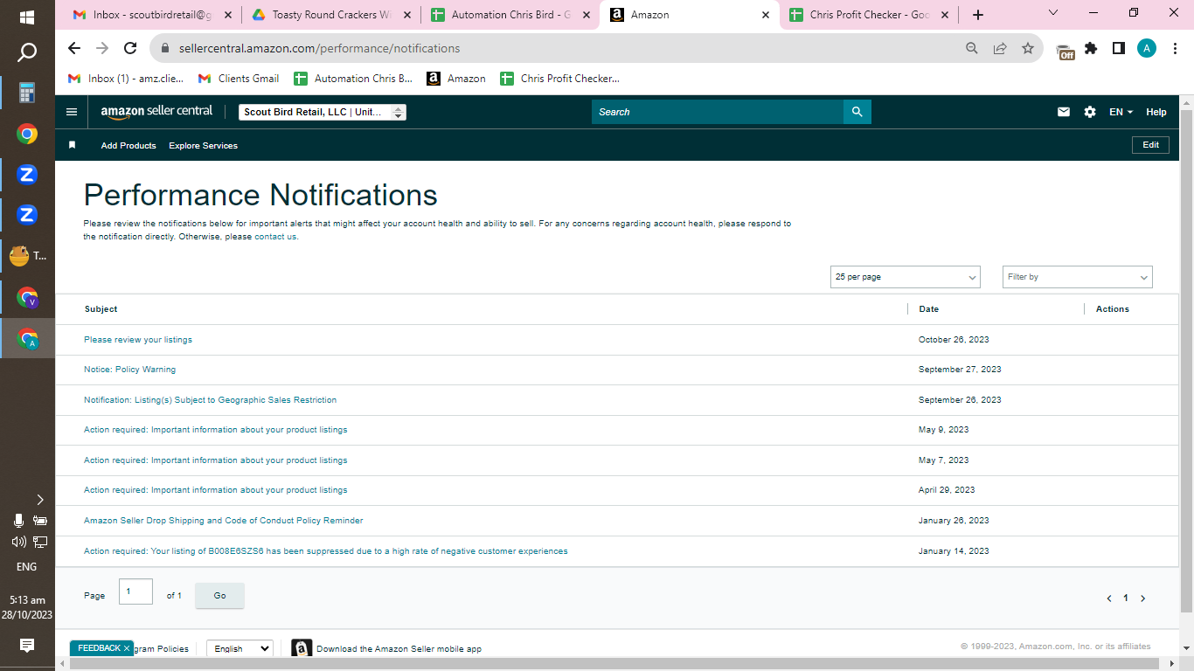The height and width of the screenshot is (671, 1194).
Task: Open the Please review your listings notification
Action: pos(138,340)
